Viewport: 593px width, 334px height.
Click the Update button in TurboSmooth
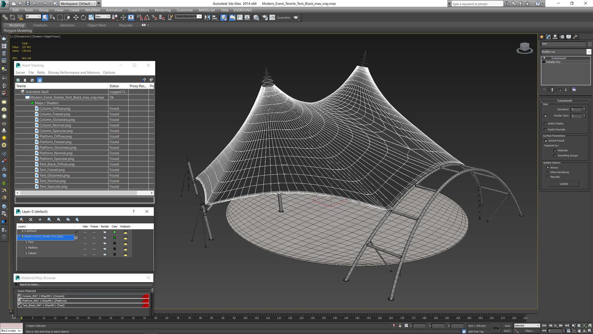pos(564,184)
